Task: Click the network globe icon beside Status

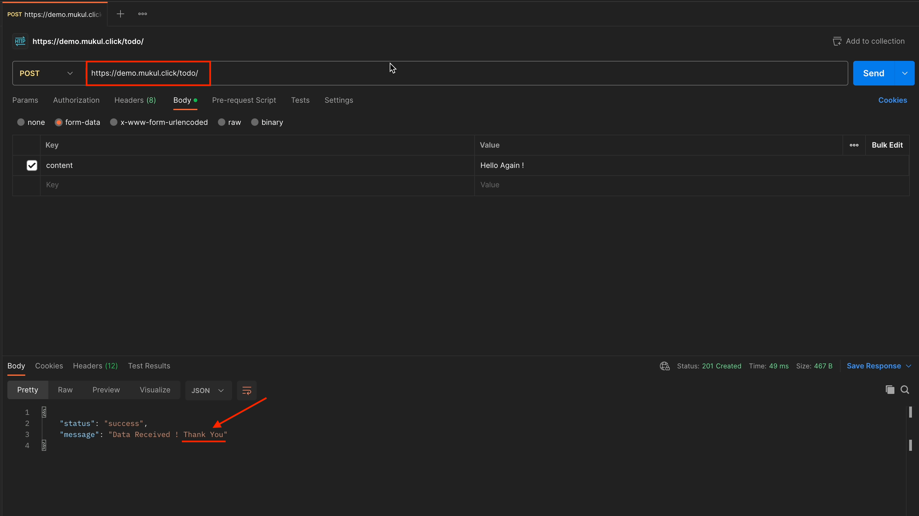Action: [664, 366]
